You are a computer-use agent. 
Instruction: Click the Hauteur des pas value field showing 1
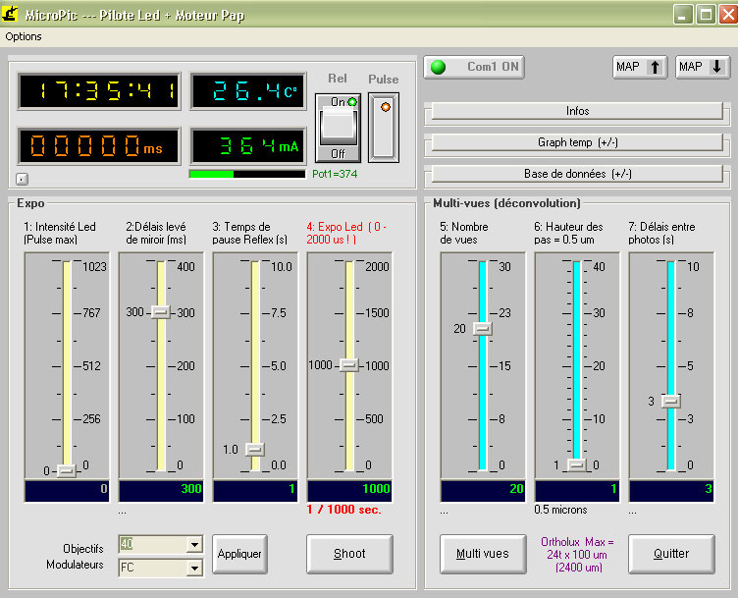pos(577,491)
